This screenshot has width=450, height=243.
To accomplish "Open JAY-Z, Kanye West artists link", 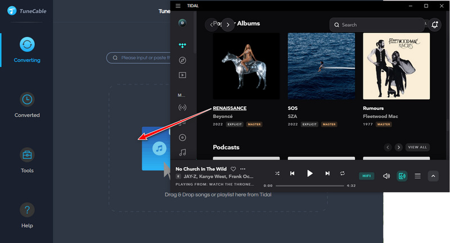I will (x=218, y=176).
